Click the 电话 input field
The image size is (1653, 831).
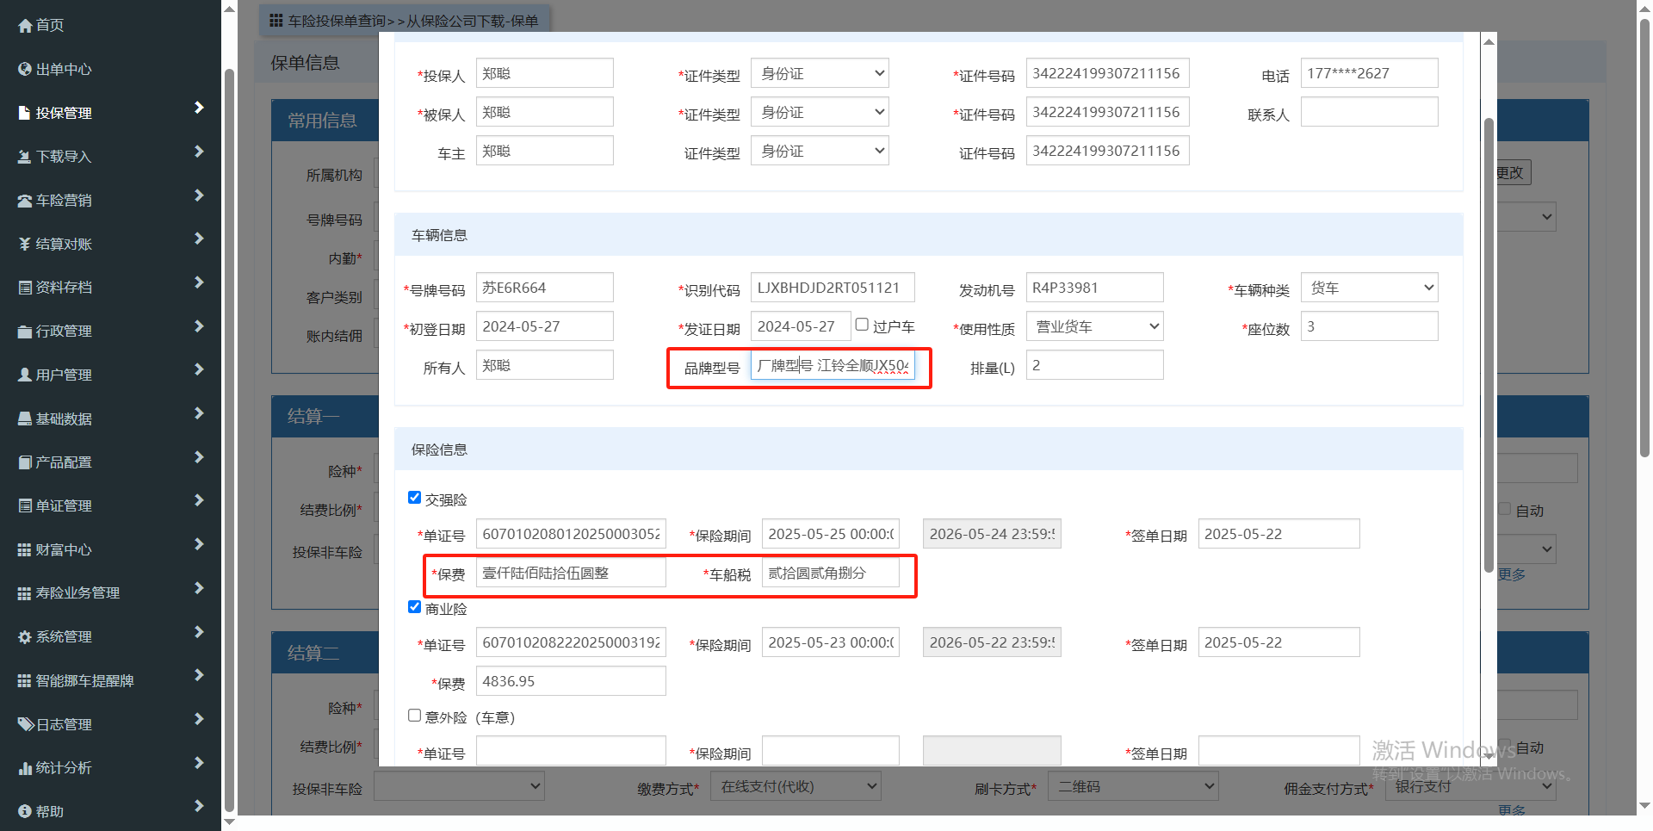click(1369, 73)
